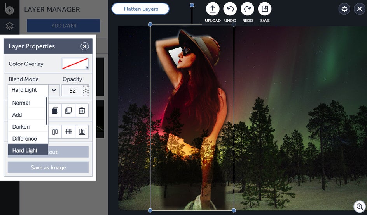Open the layers stack sidebar icon
This screenshot has width=367, height=215.
point(10,26)
